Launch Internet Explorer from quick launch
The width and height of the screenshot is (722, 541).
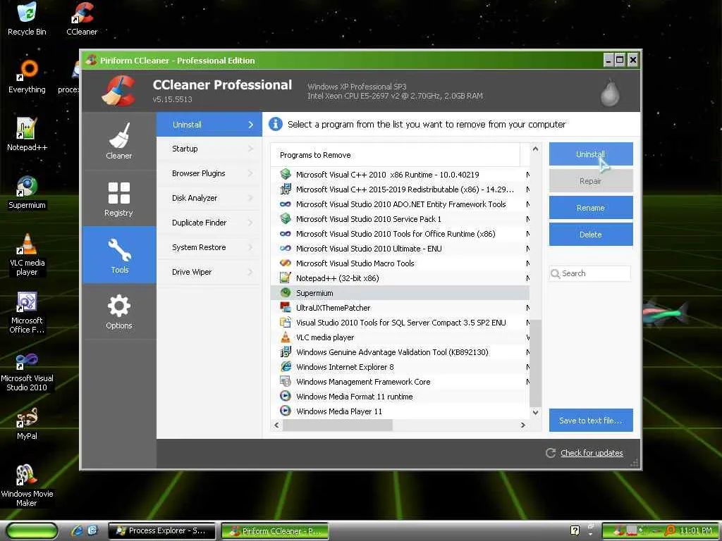point(78,530)
